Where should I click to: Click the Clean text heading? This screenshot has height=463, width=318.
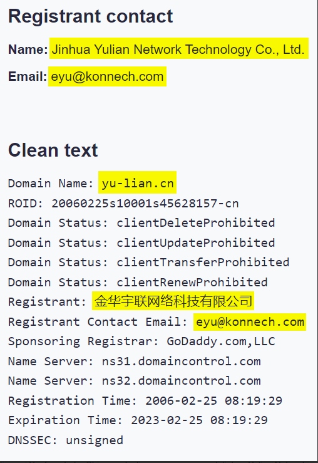tap(53, 150)
